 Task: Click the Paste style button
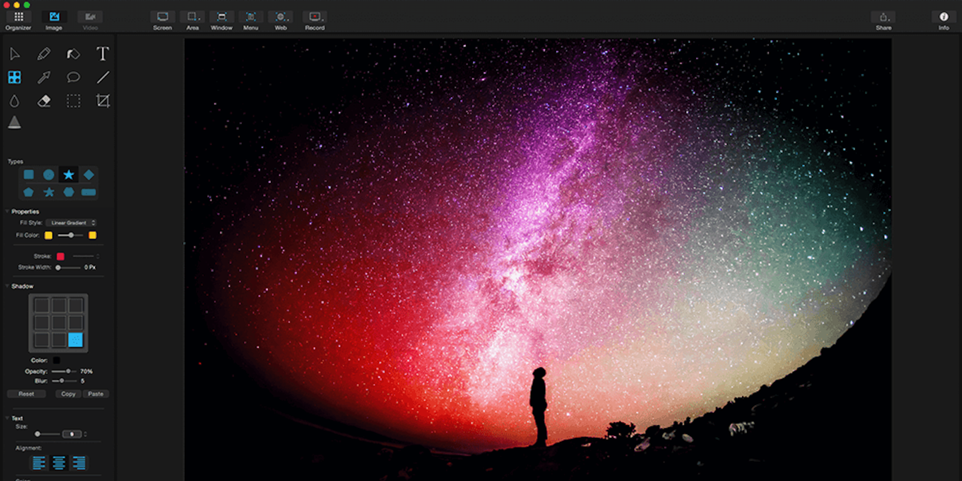pyautogui.click(x=96, y=394)
